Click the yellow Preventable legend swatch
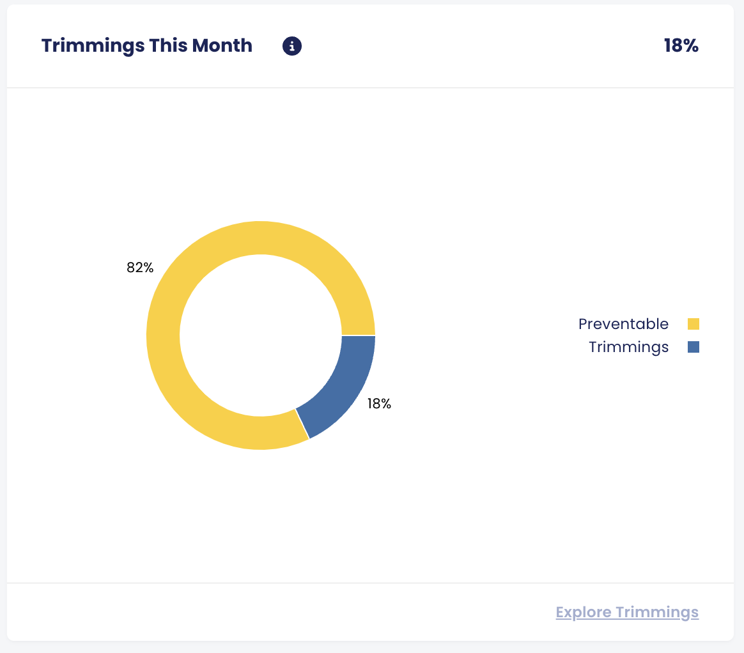 (694, 324)
